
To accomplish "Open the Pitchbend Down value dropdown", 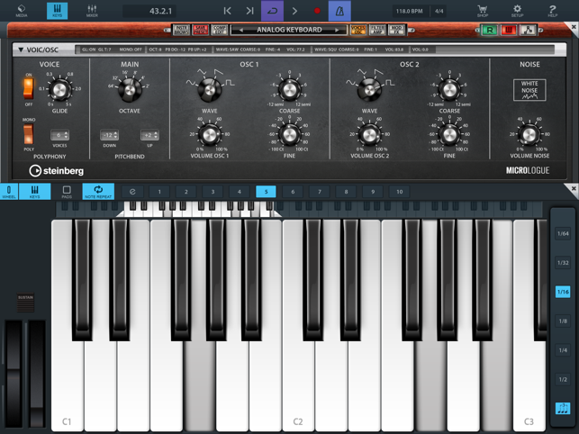I will pos(109,136).
